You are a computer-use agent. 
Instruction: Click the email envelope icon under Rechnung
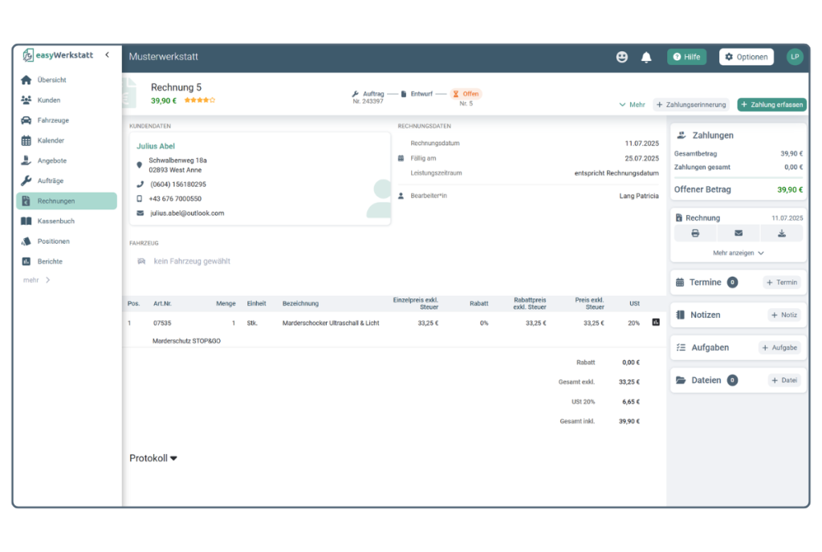click(x=739, y=233)
